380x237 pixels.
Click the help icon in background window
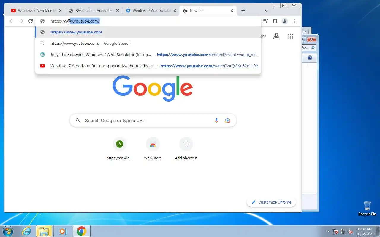(x=310, y=58)
